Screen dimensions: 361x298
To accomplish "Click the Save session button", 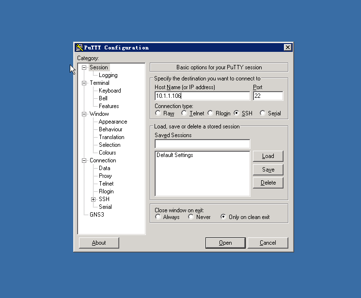I will click(x=268, y=170).
